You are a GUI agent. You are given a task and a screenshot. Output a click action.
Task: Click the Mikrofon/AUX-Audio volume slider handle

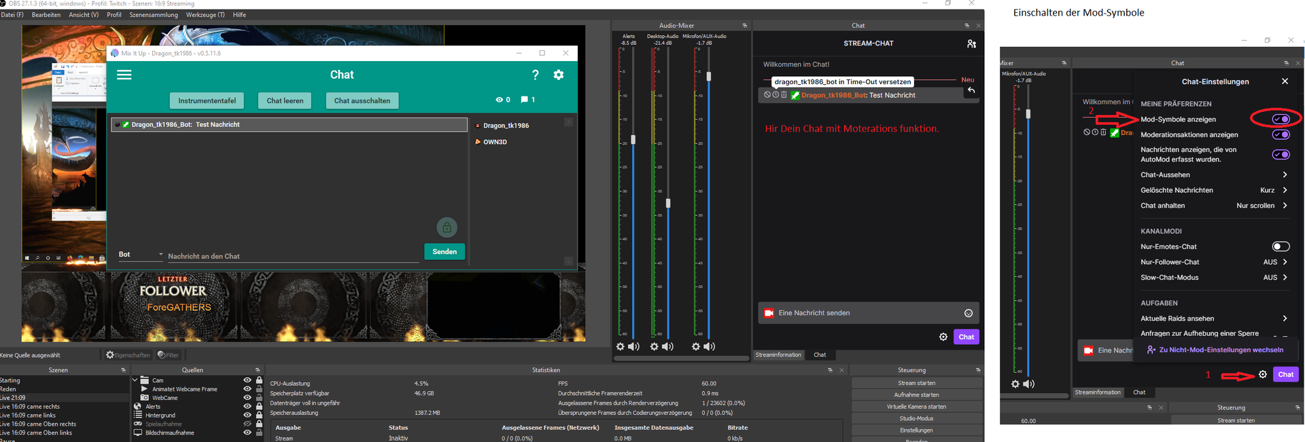(709, 77)
